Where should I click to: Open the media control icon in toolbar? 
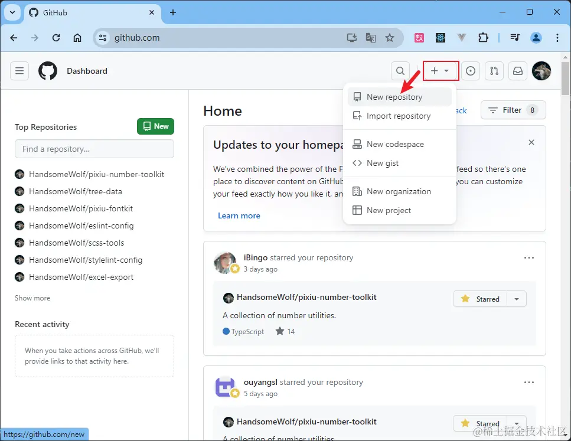[515, 38]
